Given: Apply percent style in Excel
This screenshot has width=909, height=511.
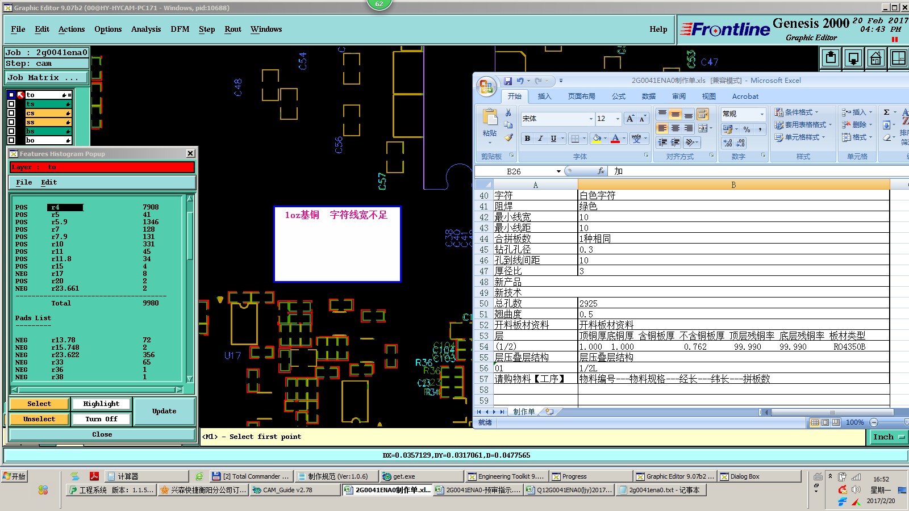Looking at the screenshot, I should (747, 129).
